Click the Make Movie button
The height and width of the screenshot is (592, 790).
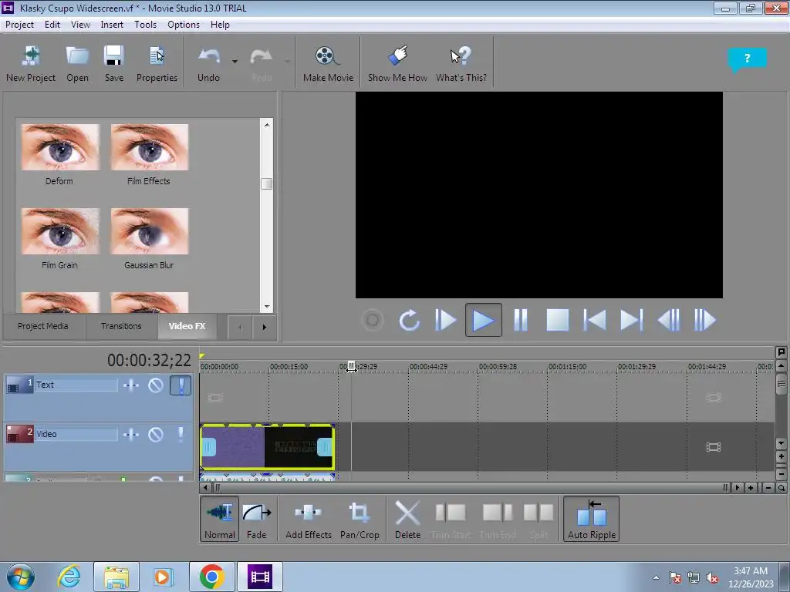click(x=328, y=65)
